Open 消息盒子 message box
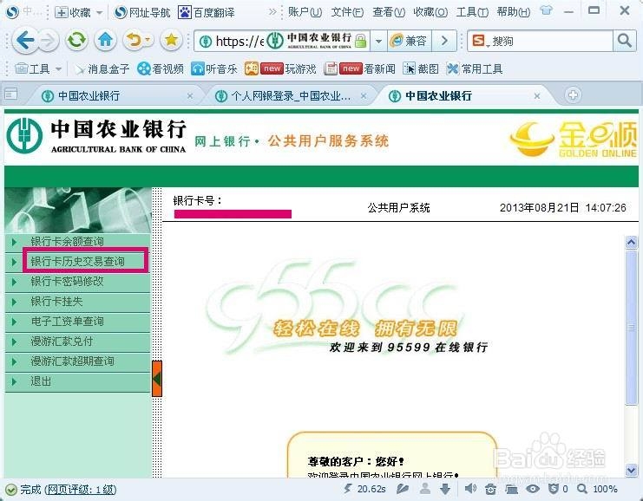 (102, 68)
